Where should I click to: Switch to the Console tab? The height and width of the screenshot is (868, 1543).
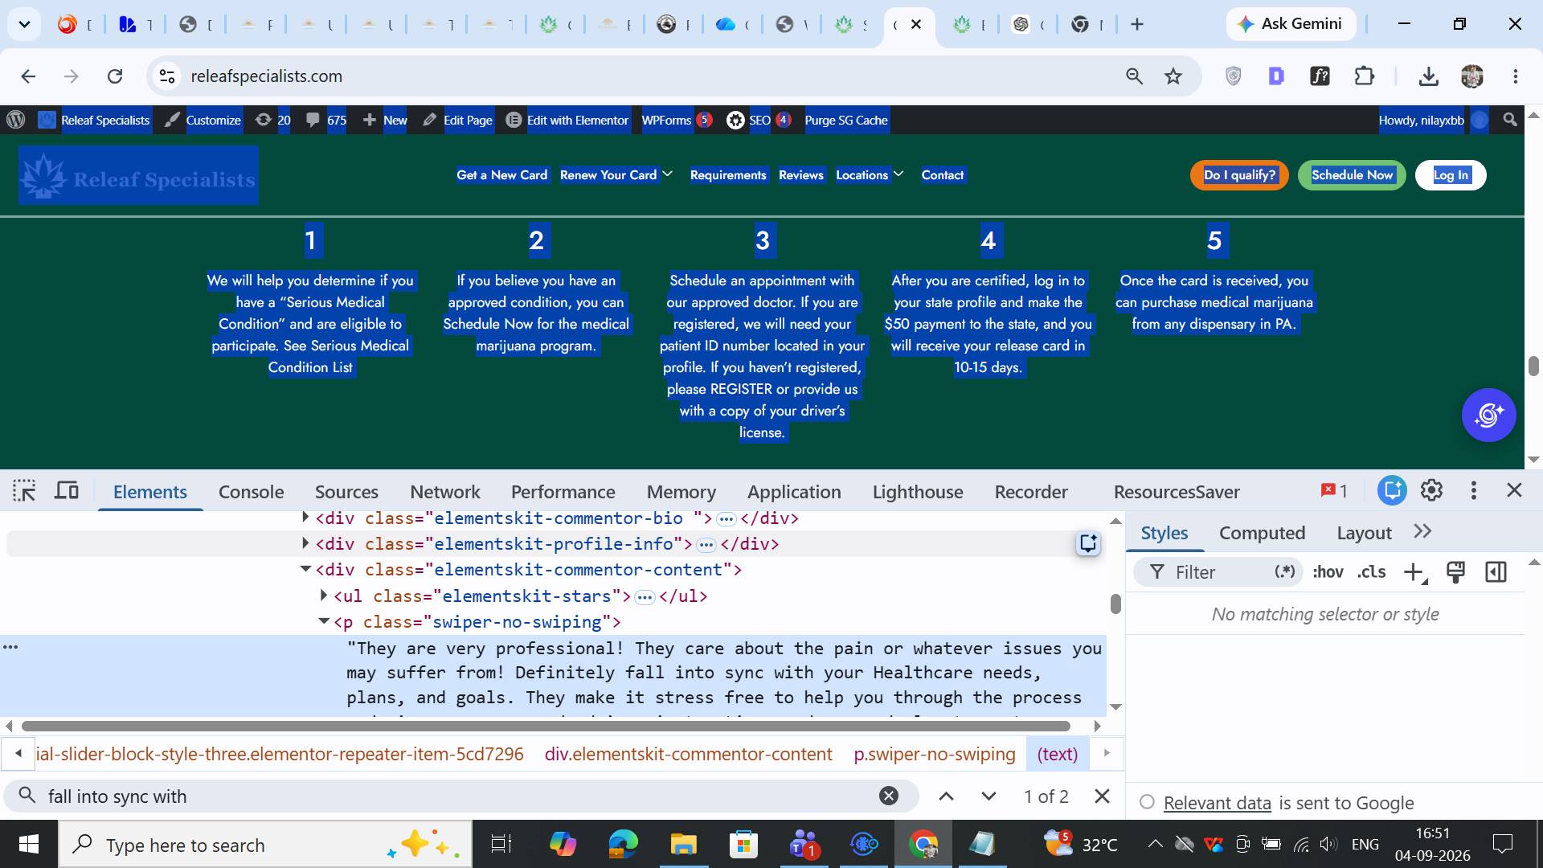pos(251,492)
